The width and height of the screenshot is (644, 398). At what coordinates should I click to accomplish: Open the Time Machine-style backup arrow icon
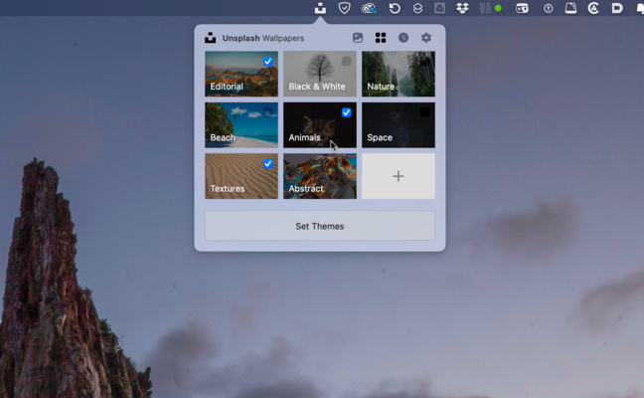tap(394, 8)
